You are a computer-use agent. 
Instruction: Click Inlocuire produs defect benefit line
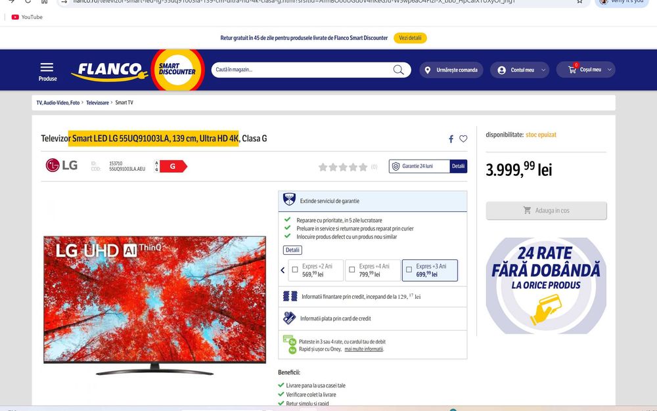346,237
